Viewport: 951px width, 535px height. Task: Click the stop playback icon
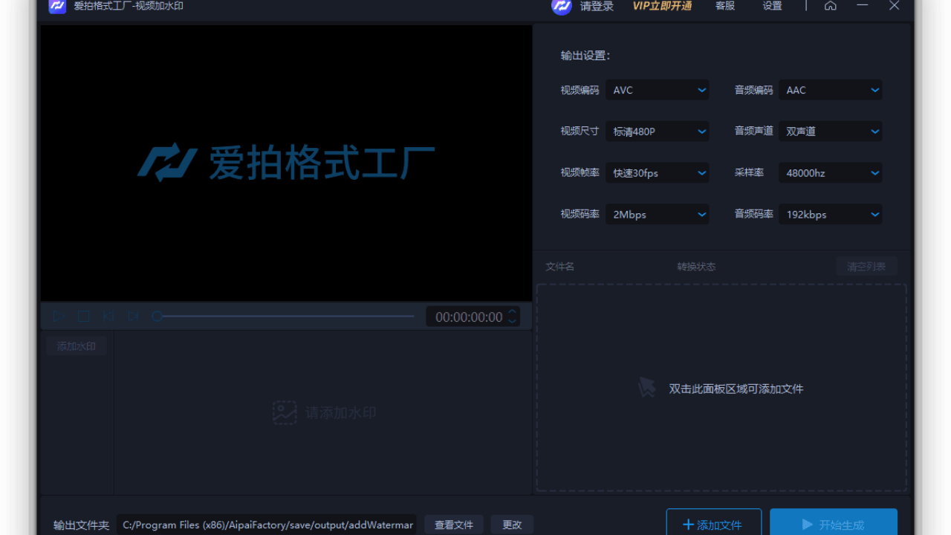[83, 316]
